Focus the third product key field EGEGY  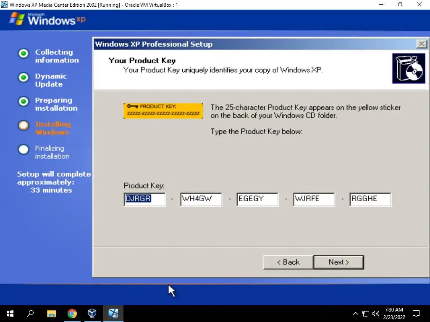point(257,199)
